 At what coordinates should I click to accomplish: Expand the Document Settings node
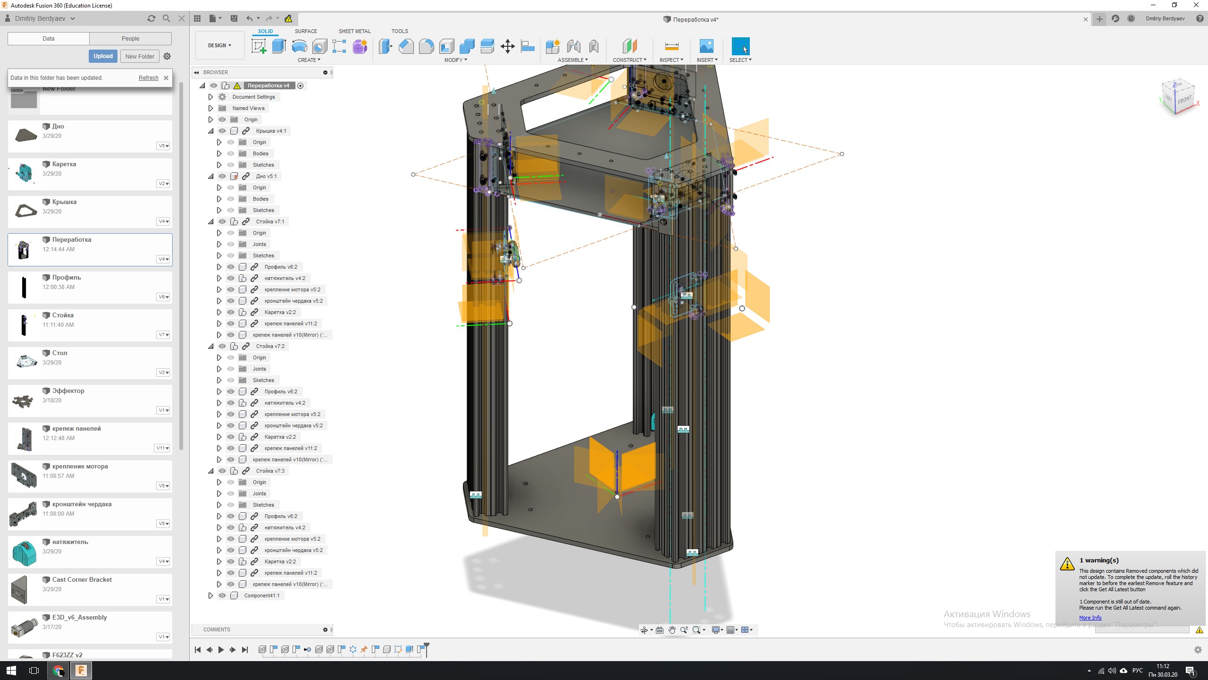tap(210, 97)
